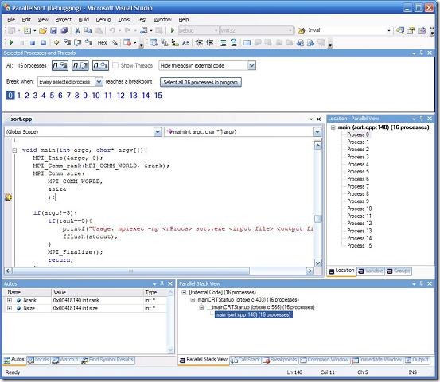Select process 8 link
Image resolution: width=440 pixels, height=382 pixels.
(76, 95)
